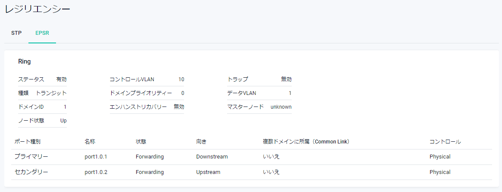502x192 pixels.
Task: Click the 状態 column header
Action: coord(141,142)
